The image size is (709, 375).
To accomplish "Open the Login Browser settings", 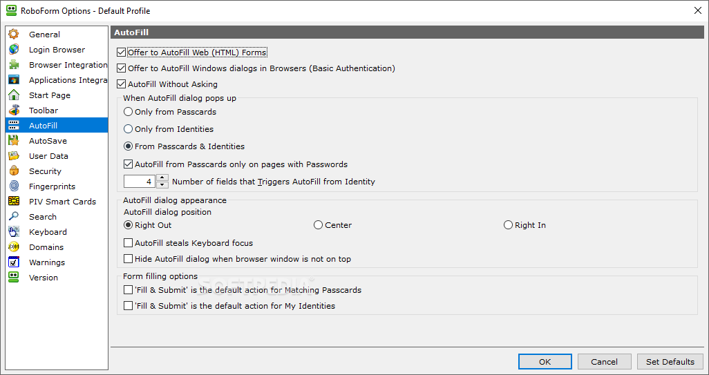I will coord(57,50).
